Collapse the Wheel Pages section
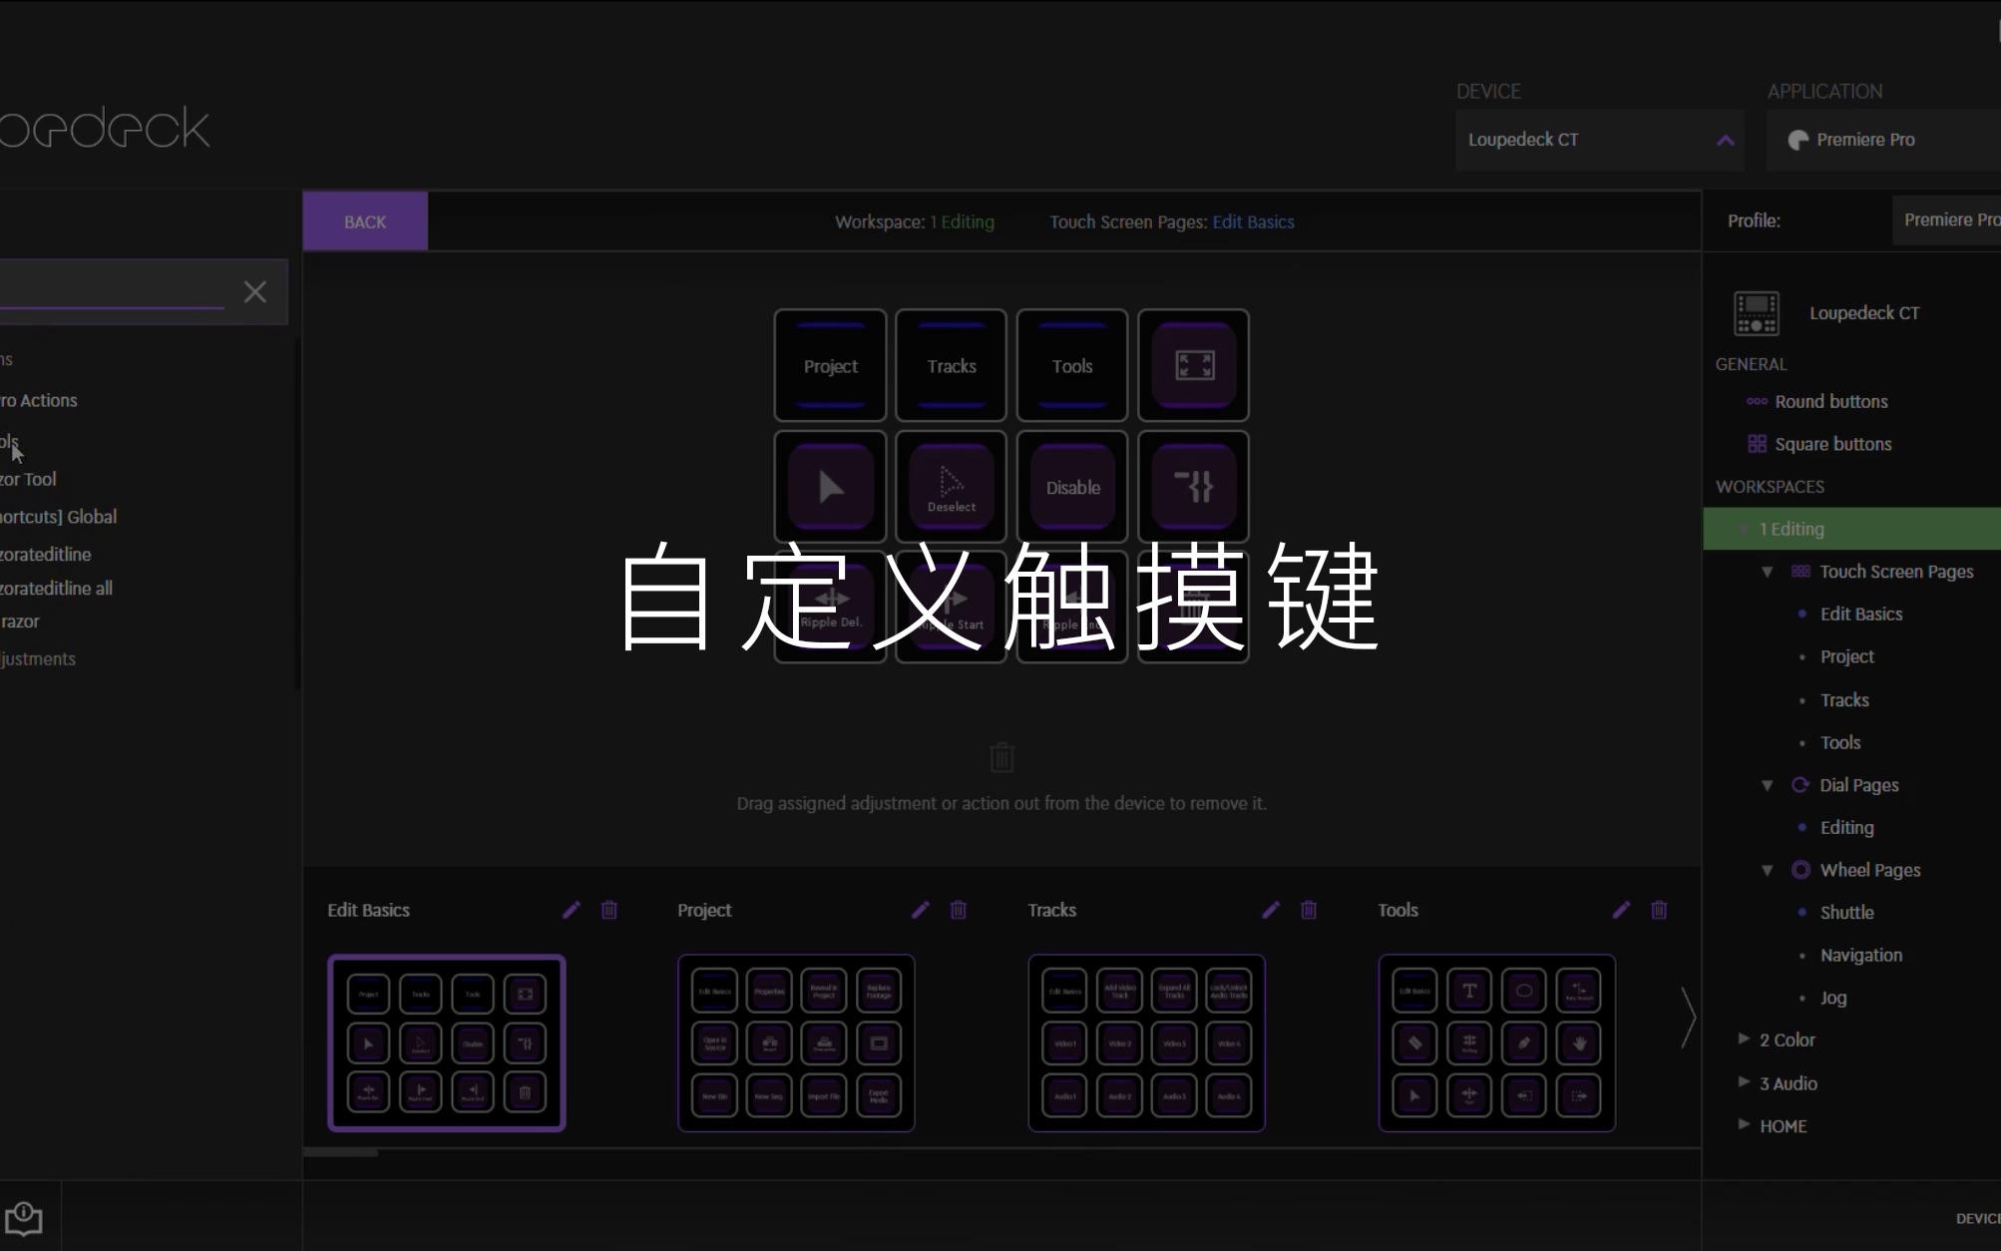The image size is (2001, 1251). coord(1768,869)
